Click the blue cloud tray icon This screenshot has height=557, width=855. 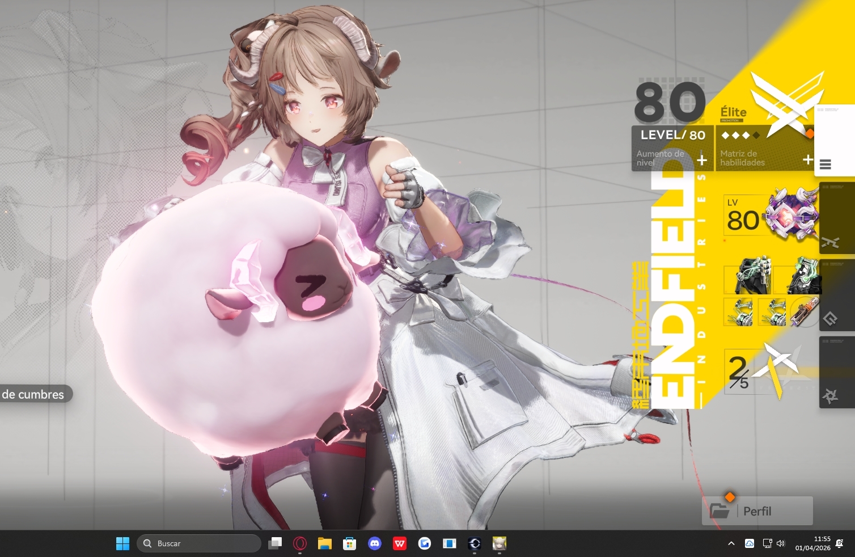[x=750, y=543]
